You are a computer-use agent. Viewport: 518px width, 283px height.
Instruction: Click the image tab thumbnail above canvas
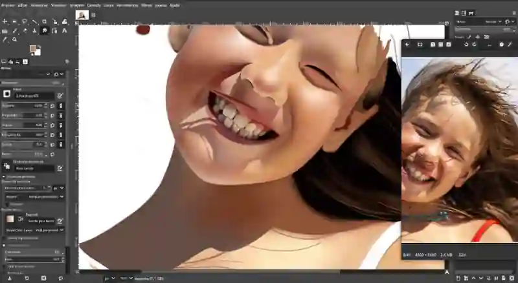[x=82, y=14]
